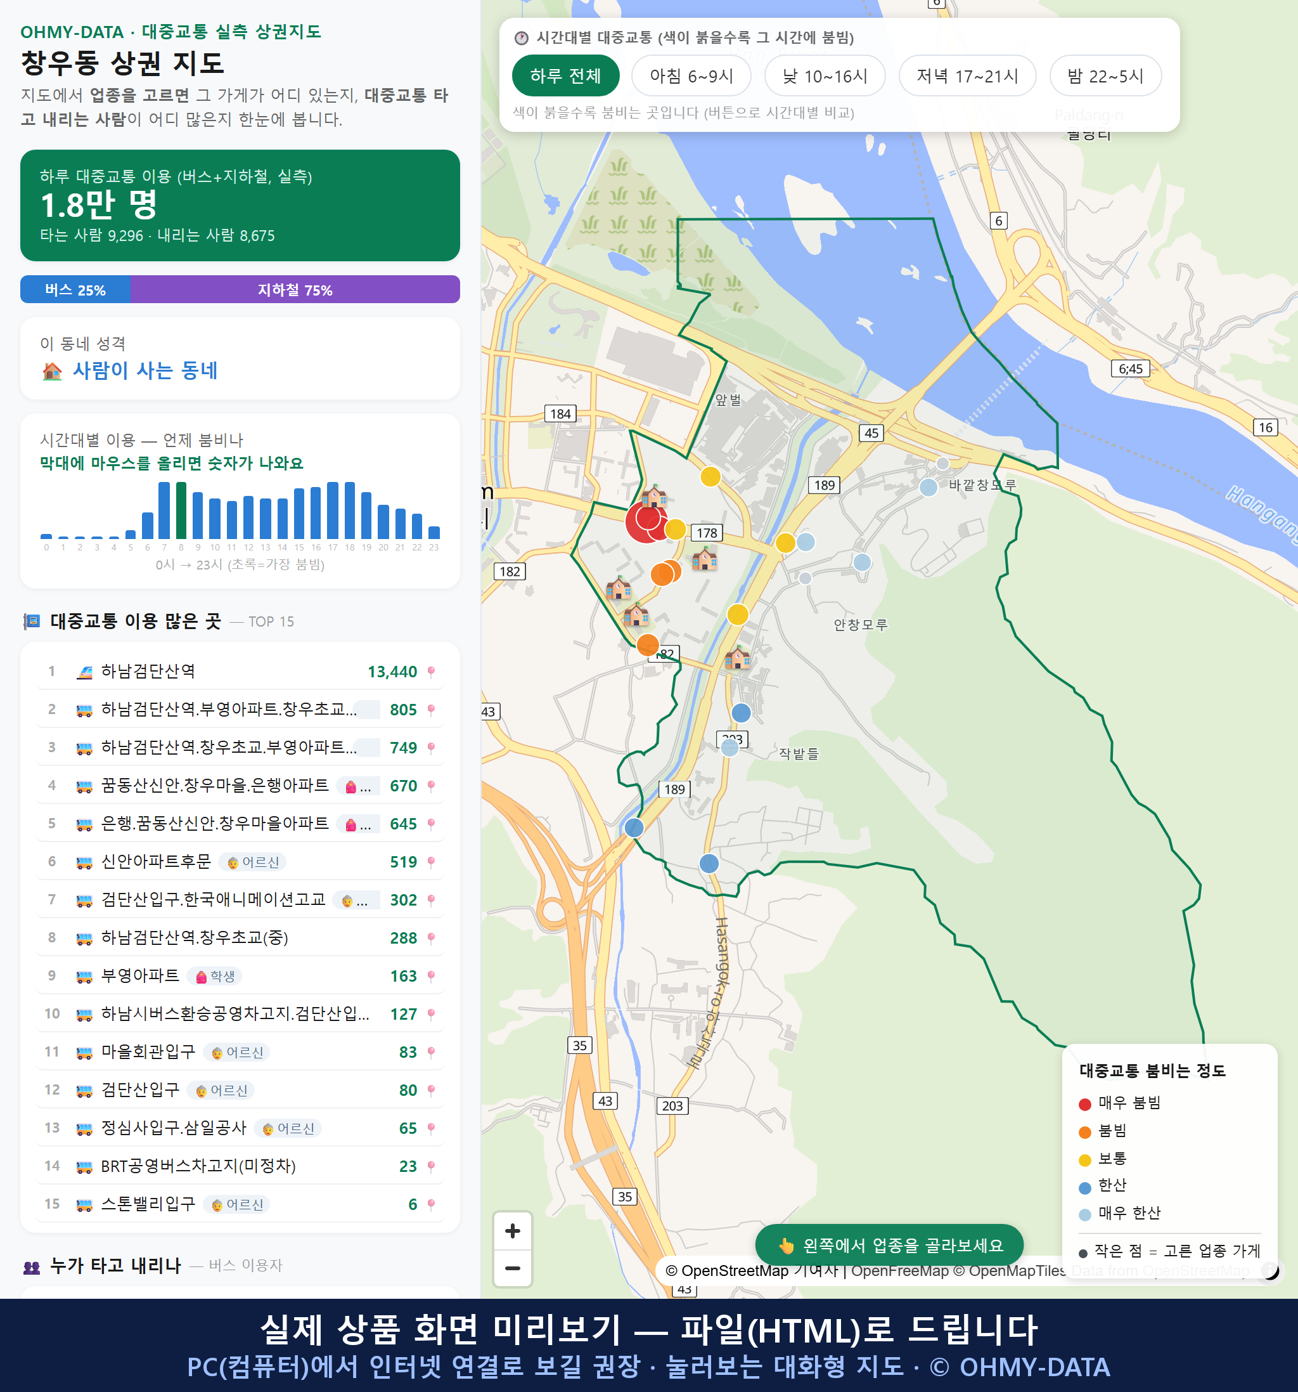
Task: Select the 하루 전체 time filter
Action: tap(565, 75)
